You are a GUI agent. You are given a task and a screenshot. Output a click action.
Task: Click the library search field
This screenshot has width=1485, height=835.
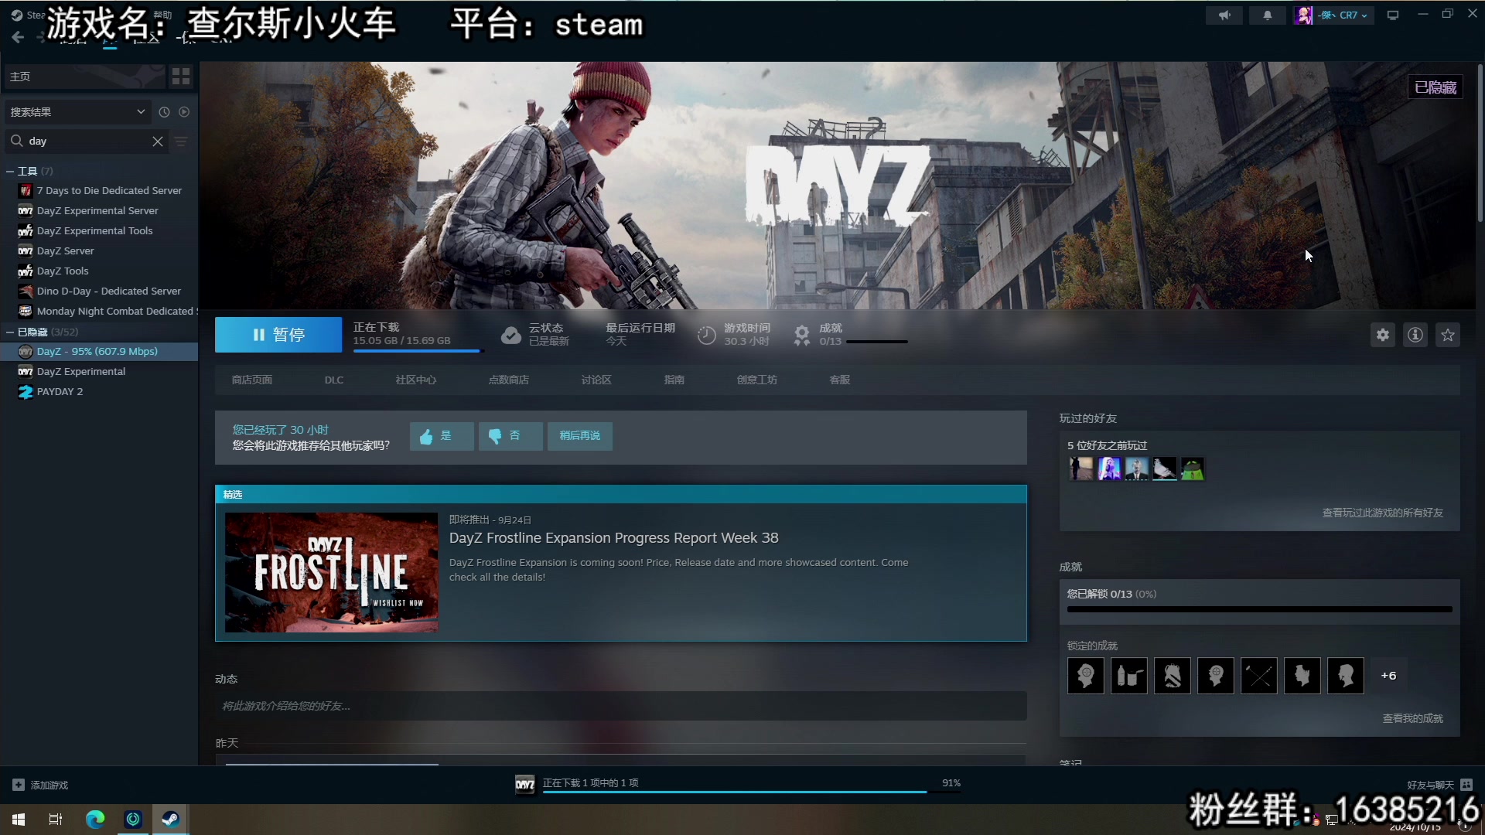click(87, 141)
